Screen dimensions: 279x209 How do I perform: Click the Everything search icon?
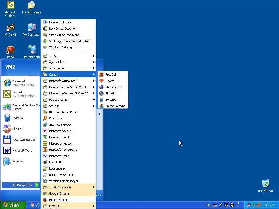[x=45, y=118]
